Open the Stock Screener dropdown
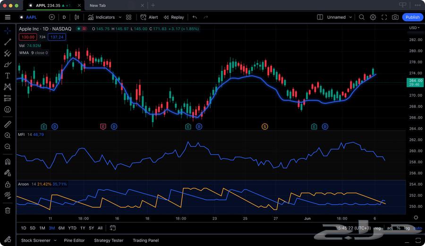Image resolution: width=425 pixels, height=246 pixels. [39, 240]
